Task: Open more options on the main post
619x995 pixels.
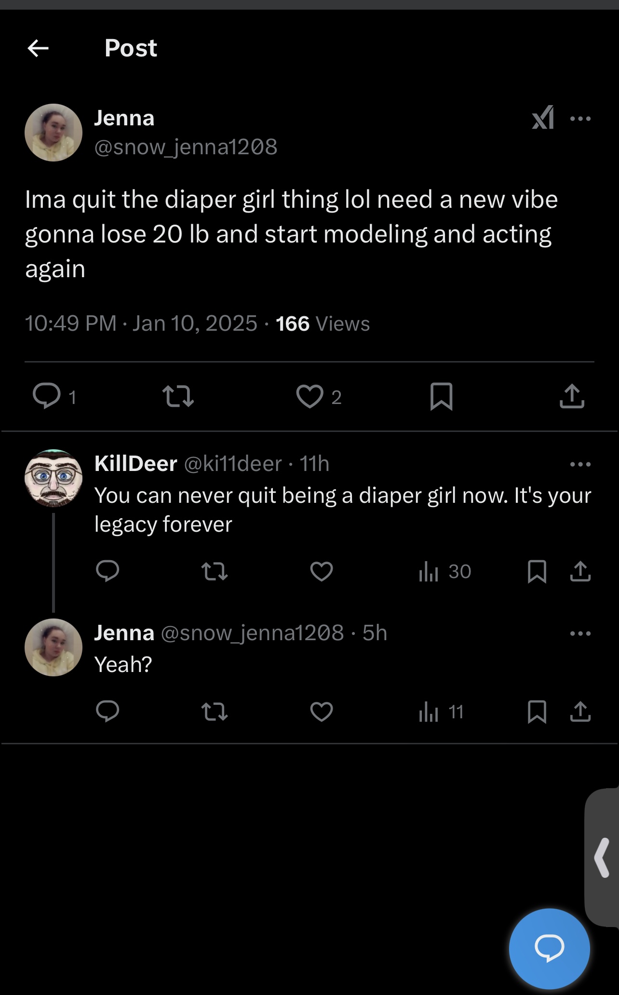Action: click(580, 119)
